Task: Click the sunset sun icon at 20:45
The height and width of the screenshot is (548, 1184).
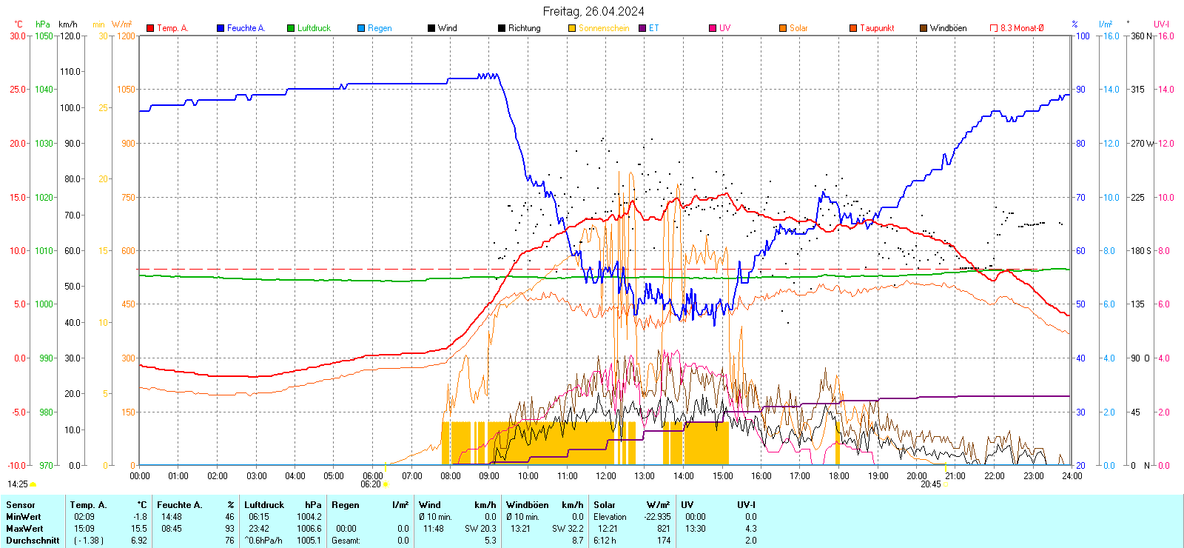Action: click(946, 484)
